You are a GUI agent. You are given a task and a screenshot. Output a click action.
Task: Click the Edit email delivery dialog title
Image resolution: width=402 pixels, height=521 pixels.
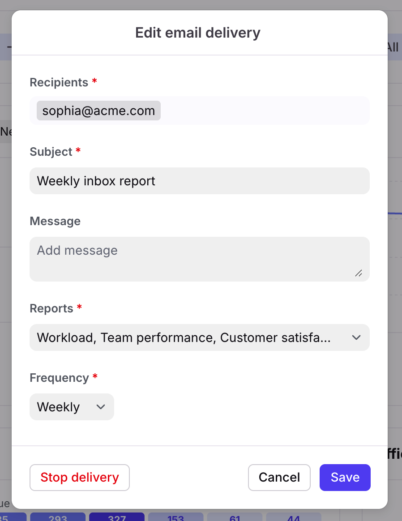tap(198, 33)
